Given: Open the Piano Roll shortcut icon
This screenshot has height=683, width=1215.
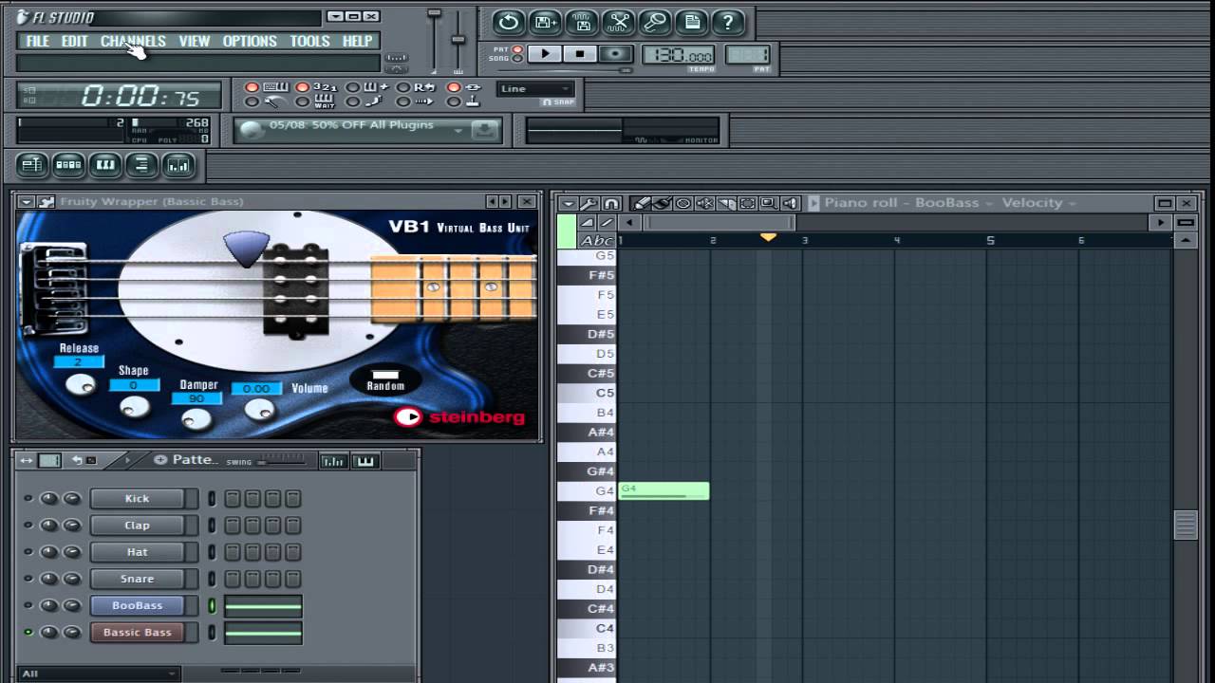Looking at the screenshot, I should 104,165.
